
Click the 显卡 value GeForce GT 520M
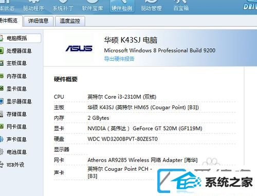pos(145,129)
